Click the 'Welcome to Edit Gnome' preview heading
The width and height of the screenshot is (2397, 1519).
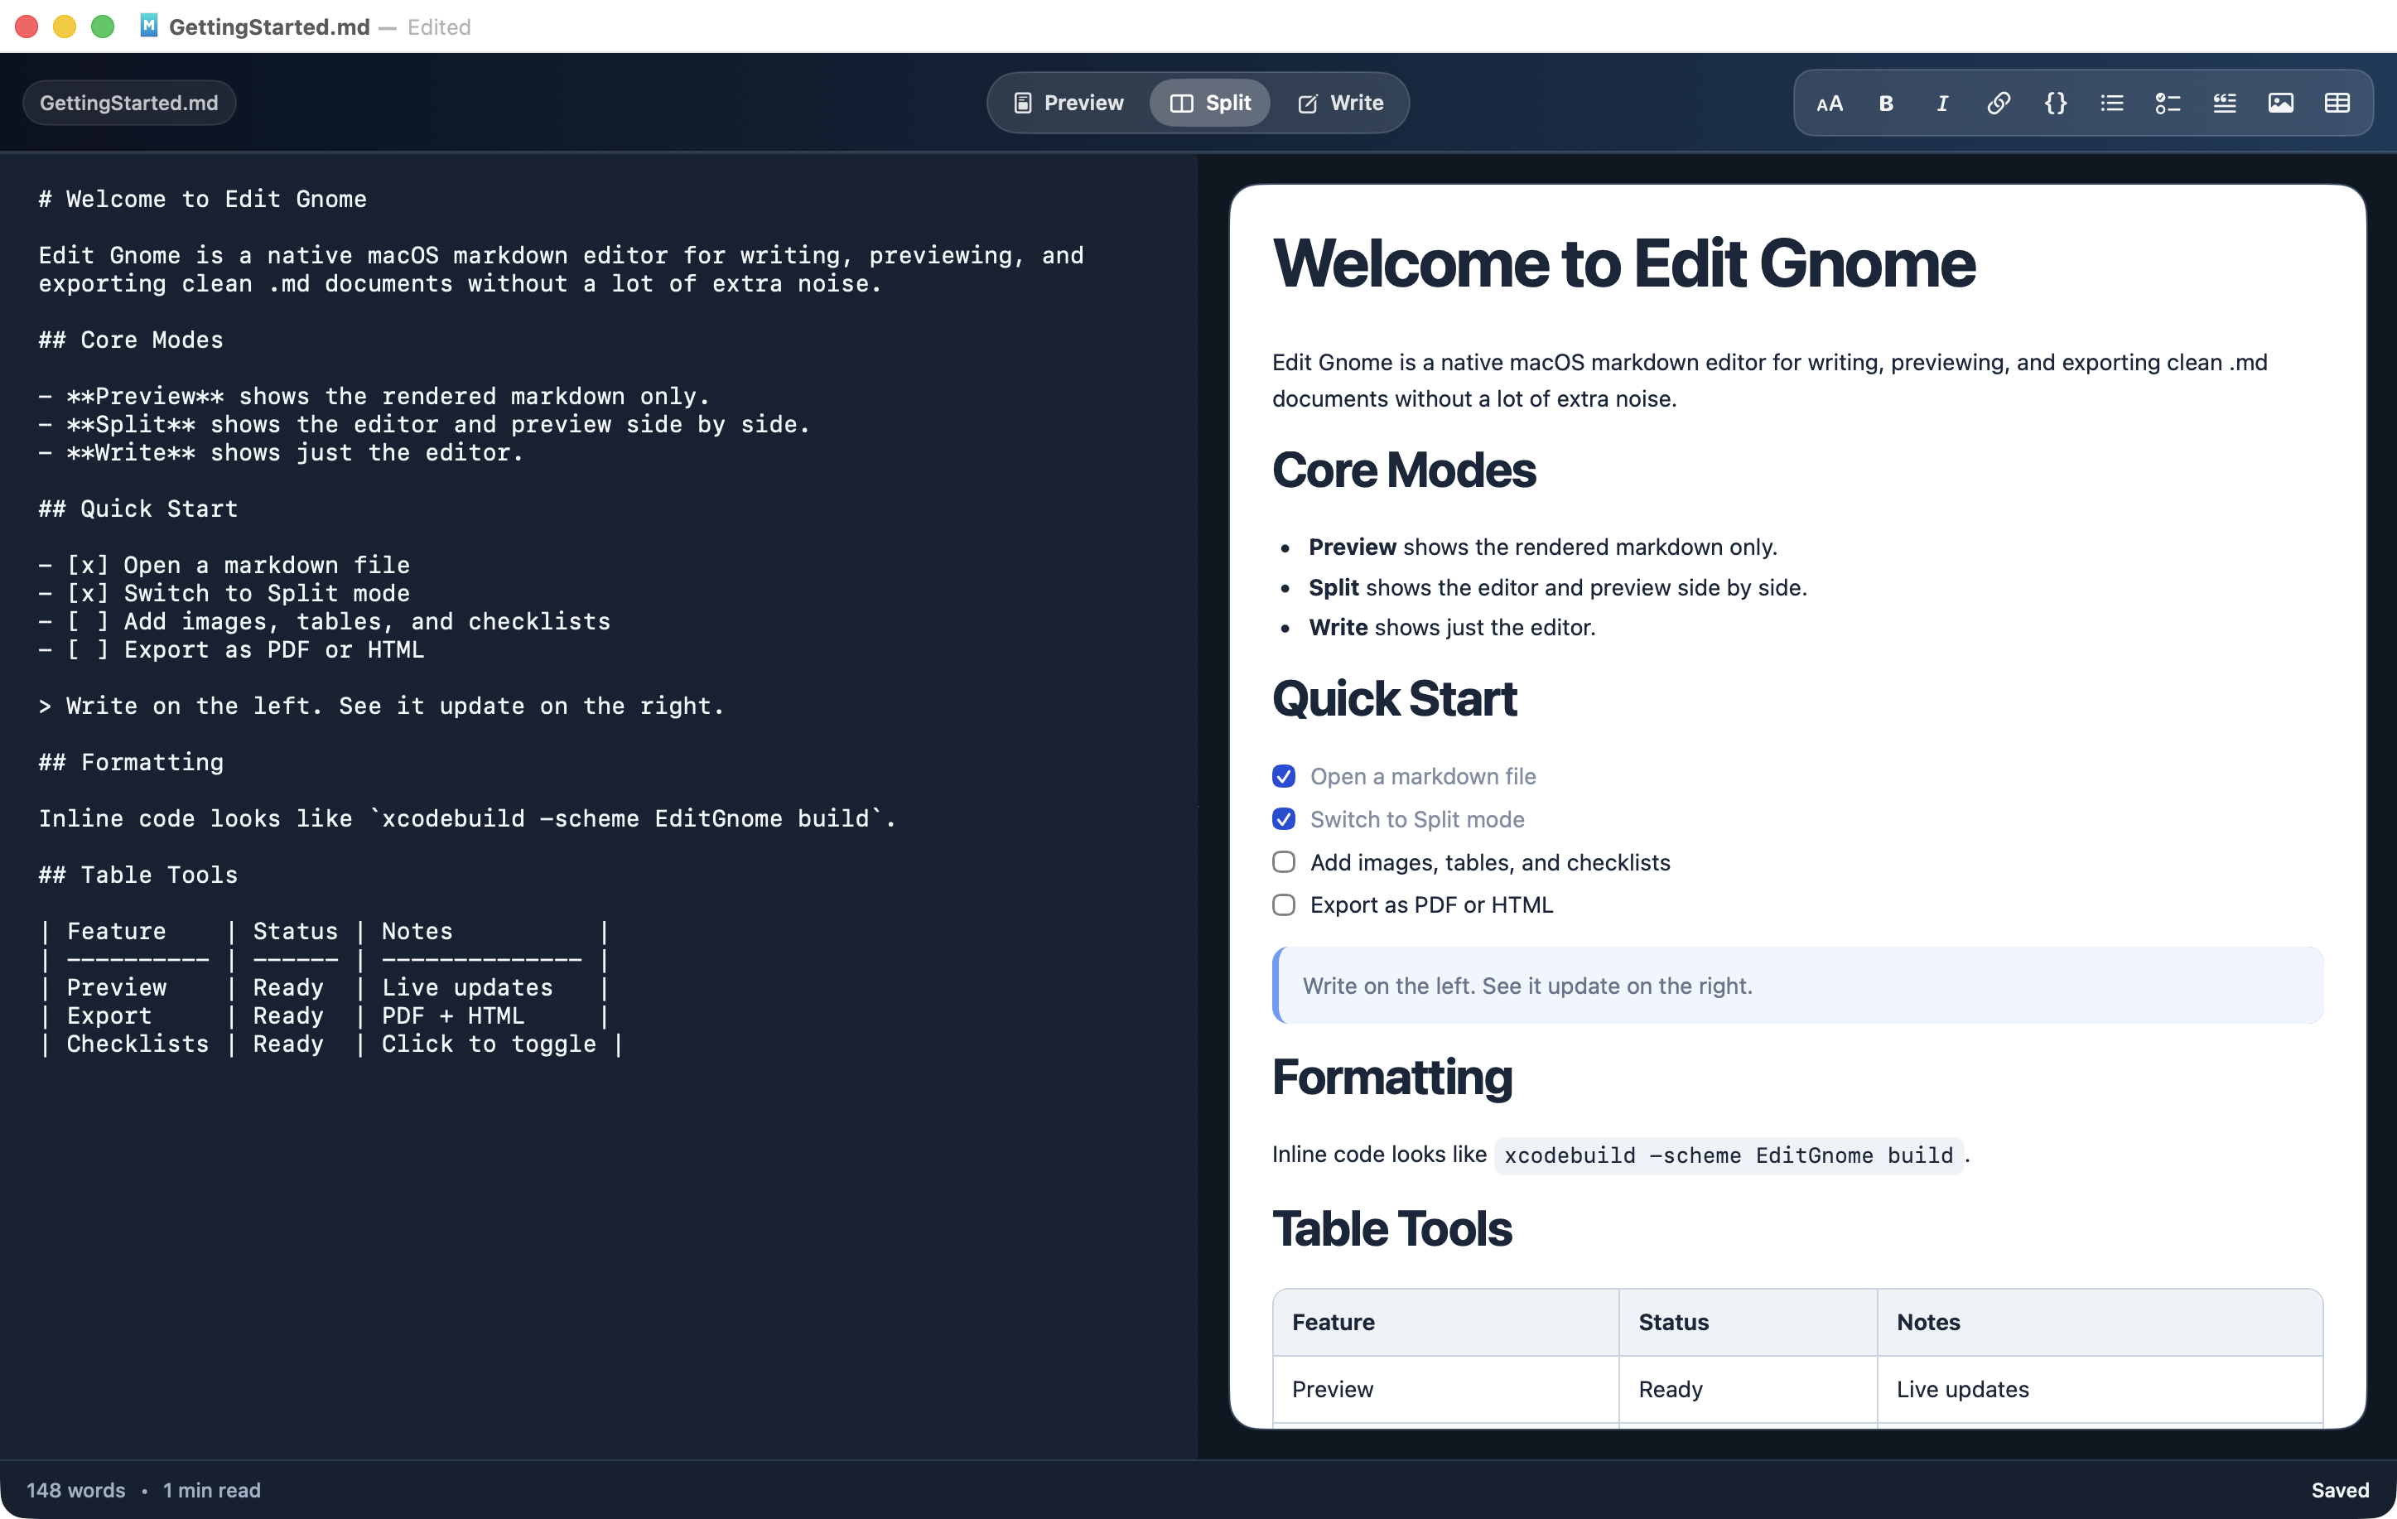point(1623,263)
